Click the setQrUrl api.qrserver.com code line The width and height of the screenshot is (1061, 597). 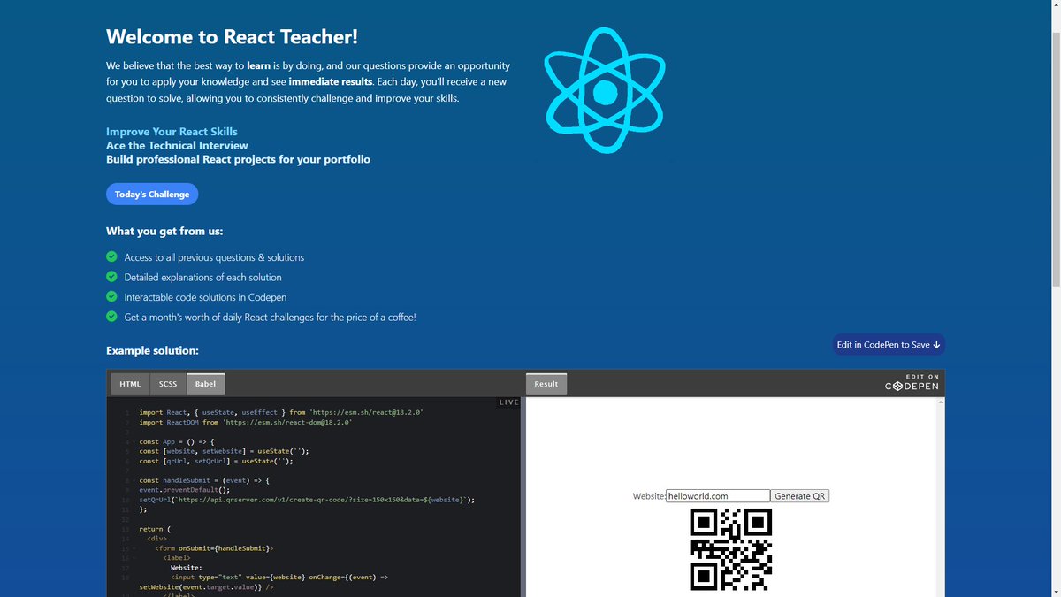tap(307, 500)
